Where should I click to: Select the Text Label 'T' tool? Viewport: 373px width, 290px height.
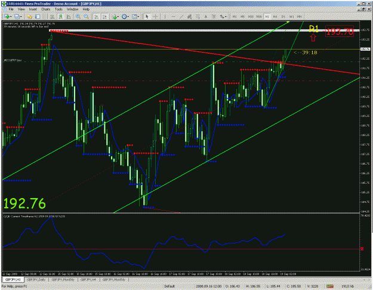pos(214,17)
